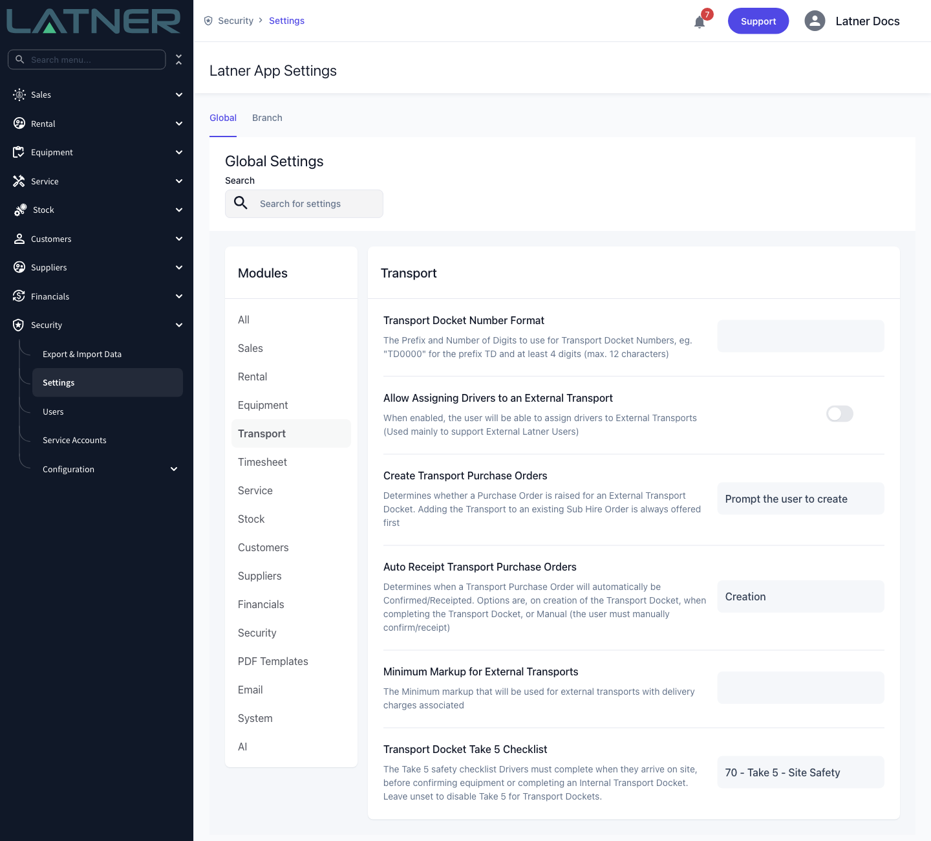Click Transport Docket Number Format input
The image size is (931, 841).
click(x=800, y=336)
